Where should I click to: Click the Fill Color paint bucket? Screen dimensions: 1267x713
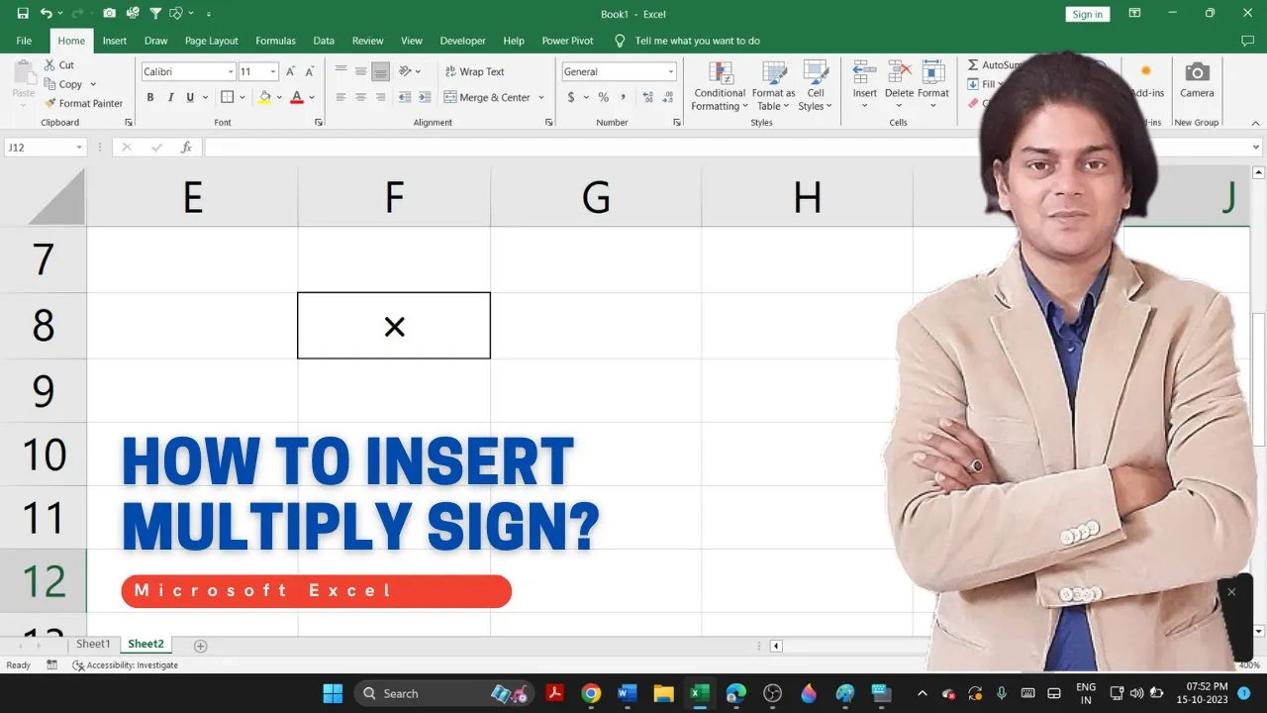pos(264,97)
